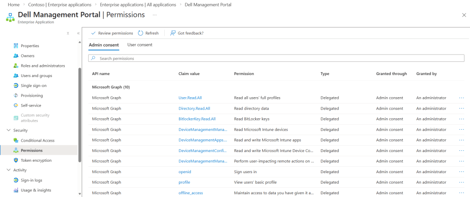Click the Refresh toolbar button
The height and width of the screenshot is (197, 470).
(x=148, y=33)
